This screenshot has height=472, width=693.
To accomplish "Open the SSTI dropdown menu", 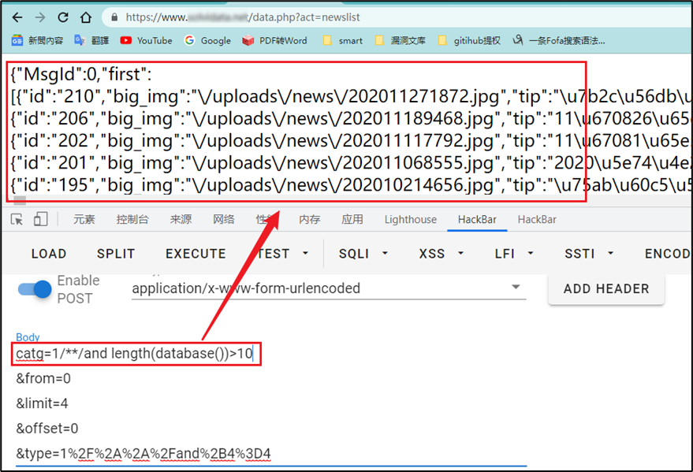I will (x=589, y=254).
